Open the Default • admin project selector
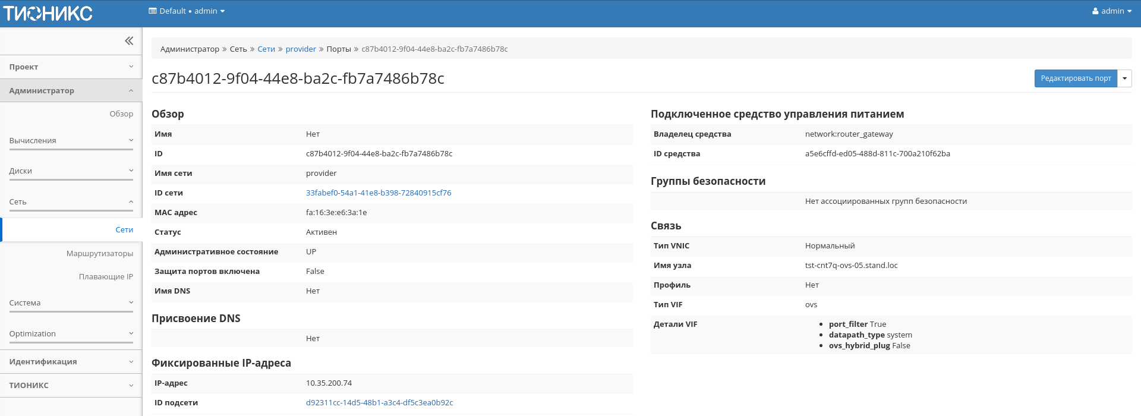Screen dimensions: 1141x416 click(x=187, y=11)
